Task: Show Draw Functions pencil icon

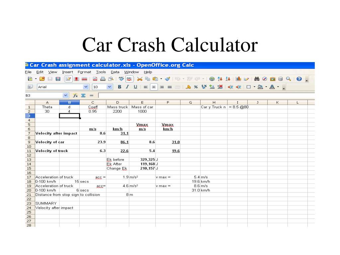Action: click(x=246, y=79)
